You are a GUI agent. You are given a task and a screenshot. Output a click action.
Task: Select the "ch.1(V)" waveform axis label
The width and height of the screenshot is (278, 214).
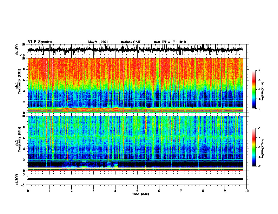[x=17, y=50]
